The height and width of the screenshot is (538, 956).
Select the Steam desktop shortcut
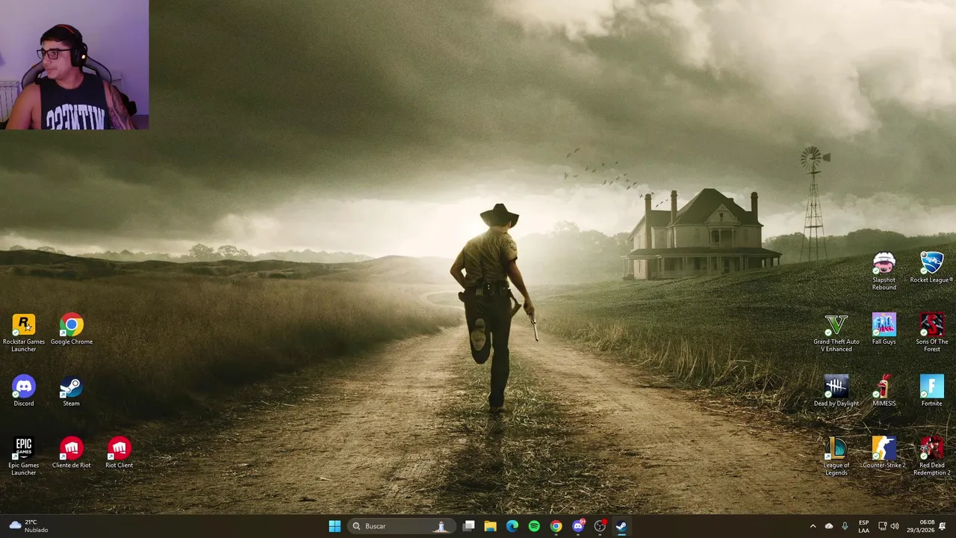click(x=71, y=391)
